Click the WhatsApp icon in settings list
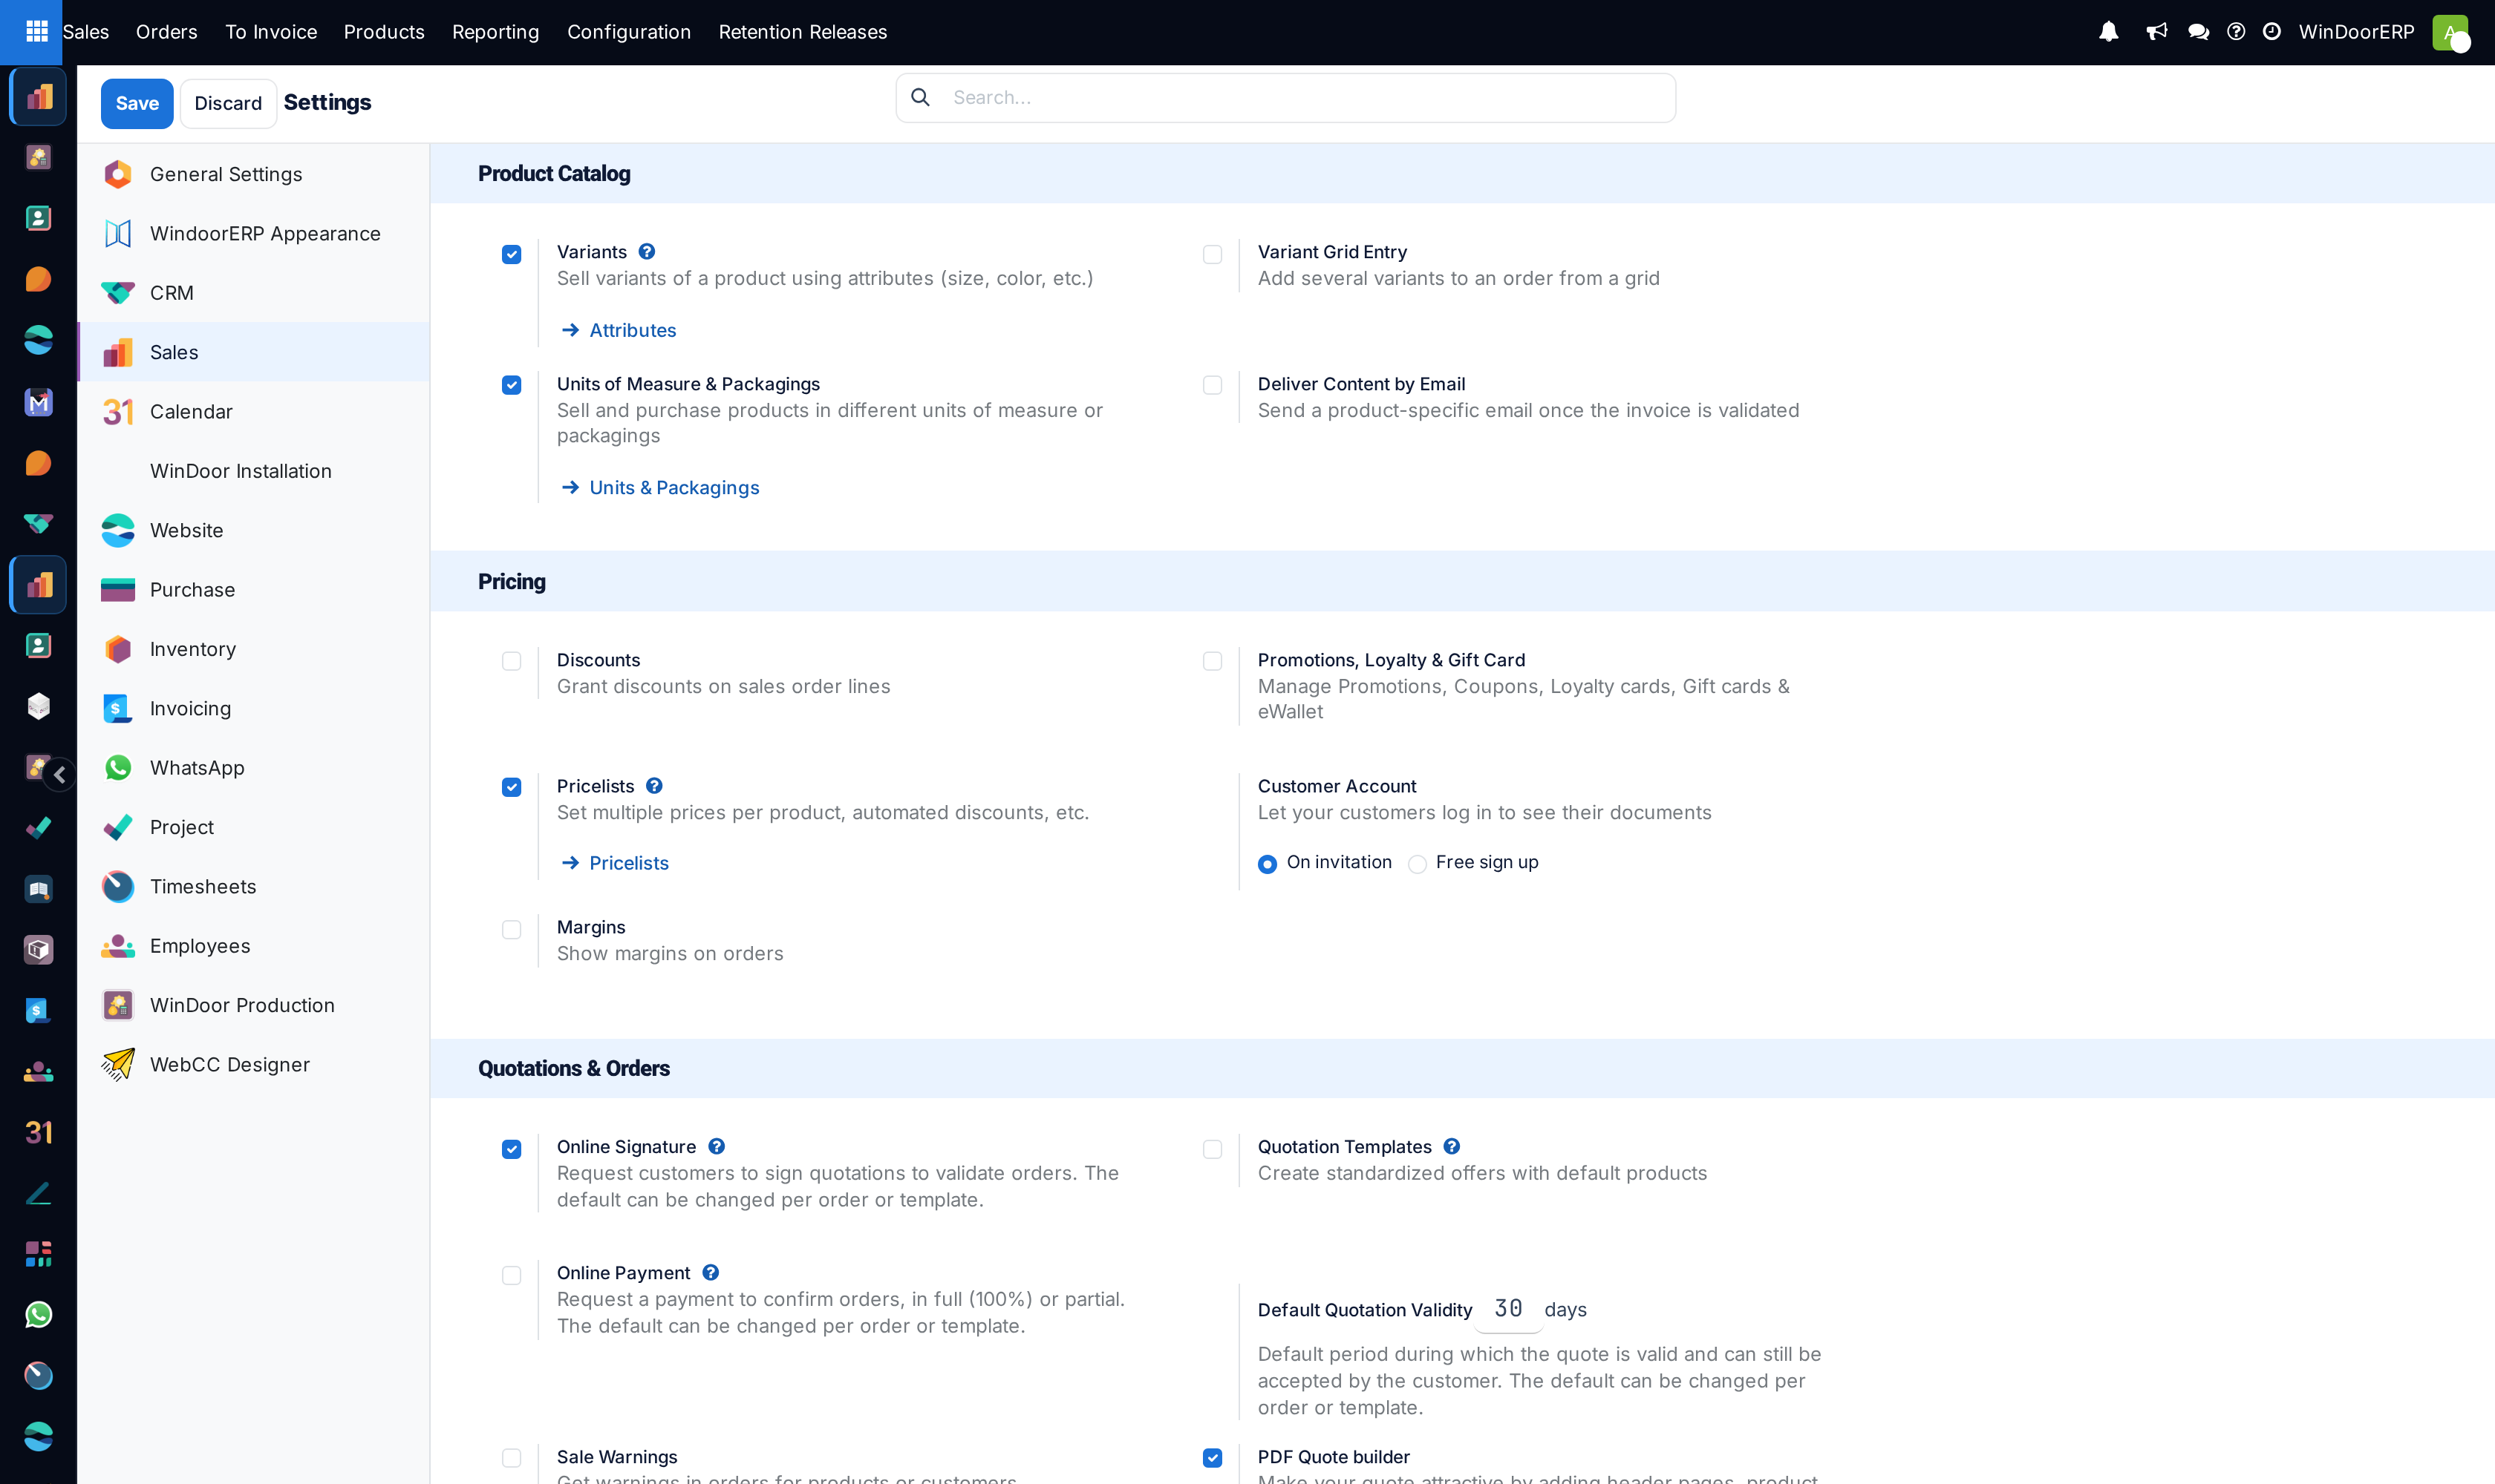Viewport: 2495px width, 1484px height. tap(118, 768)
